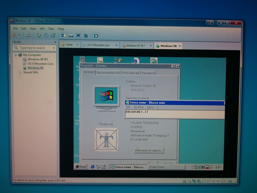The width and height of the screenshot is (257, 193).
Task: Collapse the My Computer tree node
Action: pyautogui.click(x=16, y=55)
